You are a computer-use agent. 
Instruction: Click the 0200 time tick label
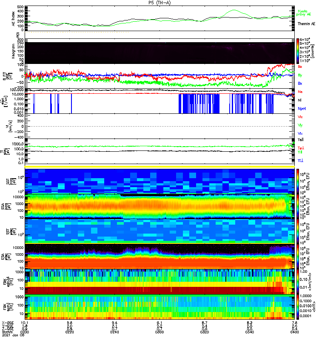coord(25,332)
